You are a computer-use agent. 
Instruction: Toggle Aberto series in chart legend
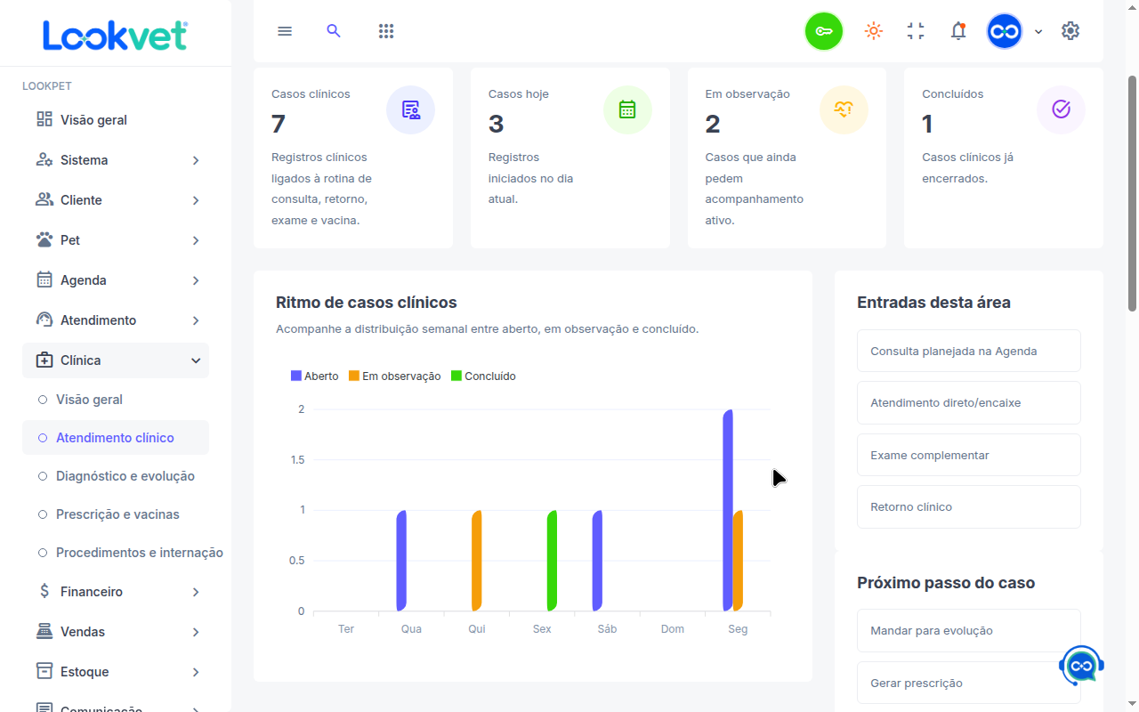tap(315, 376)
